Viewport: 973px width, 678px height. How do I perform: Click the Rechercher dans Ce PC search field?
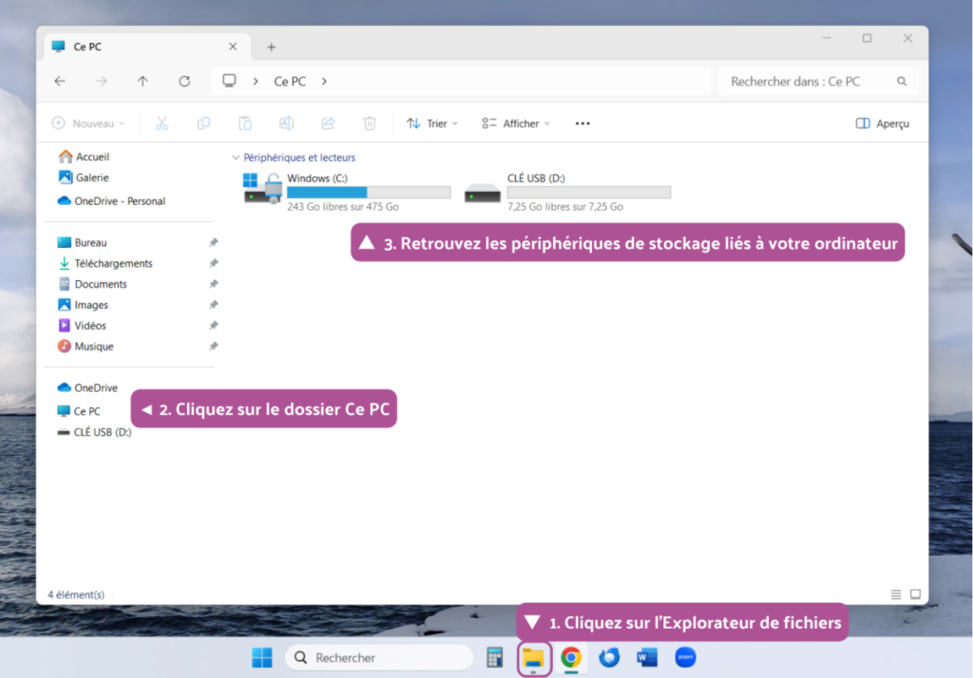click(808, 82)
